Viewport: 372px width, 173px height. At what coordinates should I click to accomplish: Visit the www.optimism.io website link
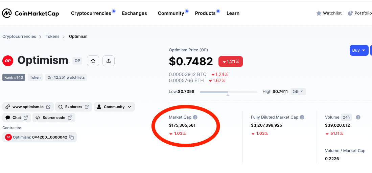(28, 107)
